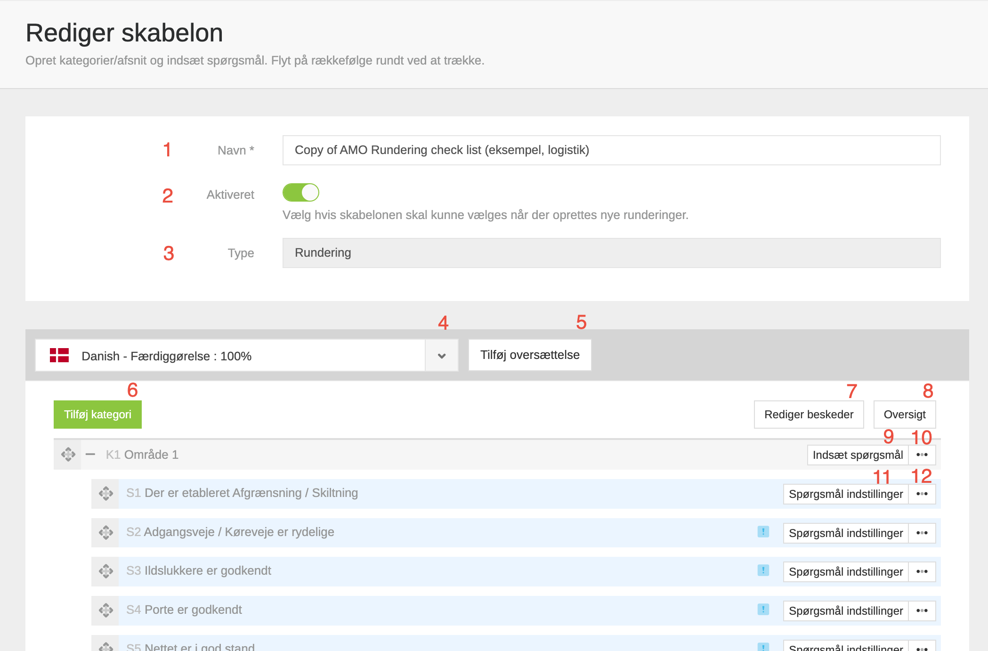Click blue exclamation icon on S4 Porte row
988x651 pixels.
pyautogui.click(x=763, y=610)
